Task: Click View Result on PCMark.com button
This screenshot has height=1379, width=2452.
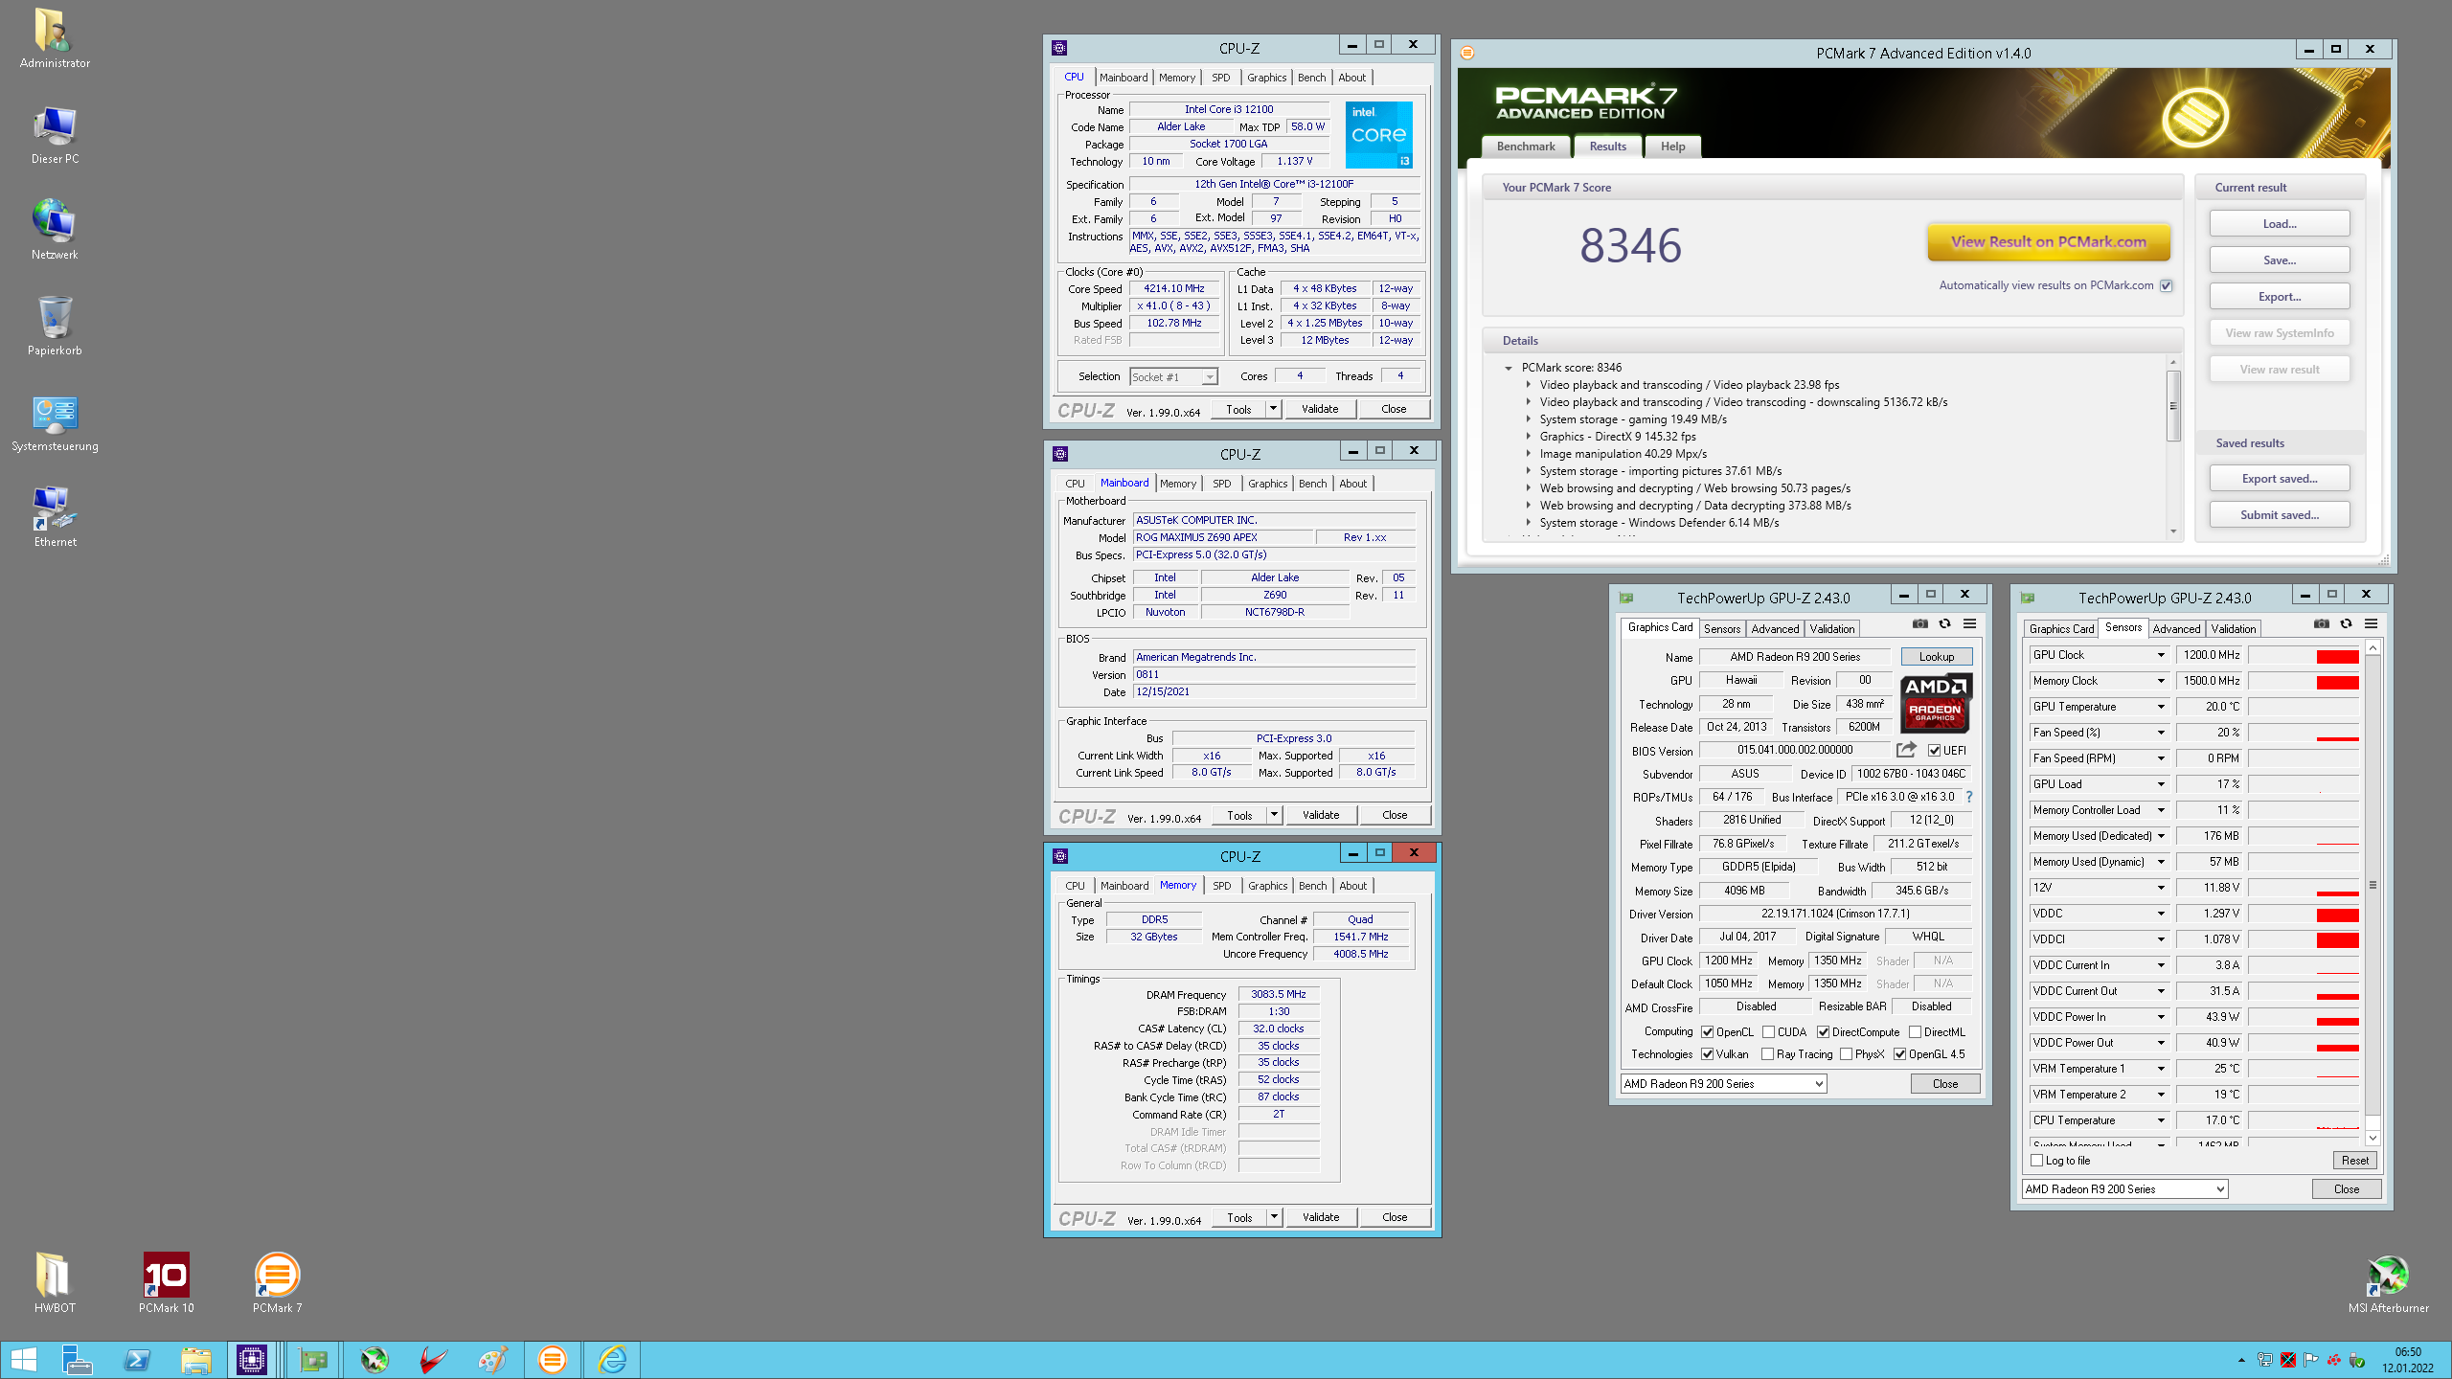Action: (2049, 241)
